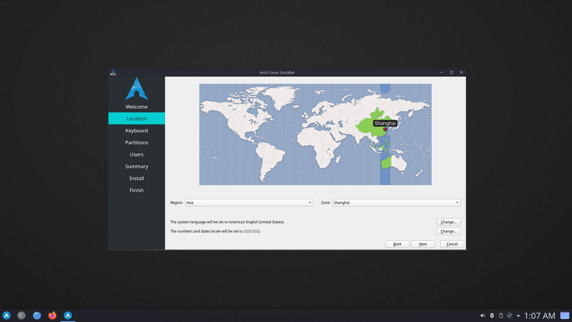The width and height of the screenshot is (572, 322).
Task: Click Next to proceed to Keyboard
Action: 423,244
